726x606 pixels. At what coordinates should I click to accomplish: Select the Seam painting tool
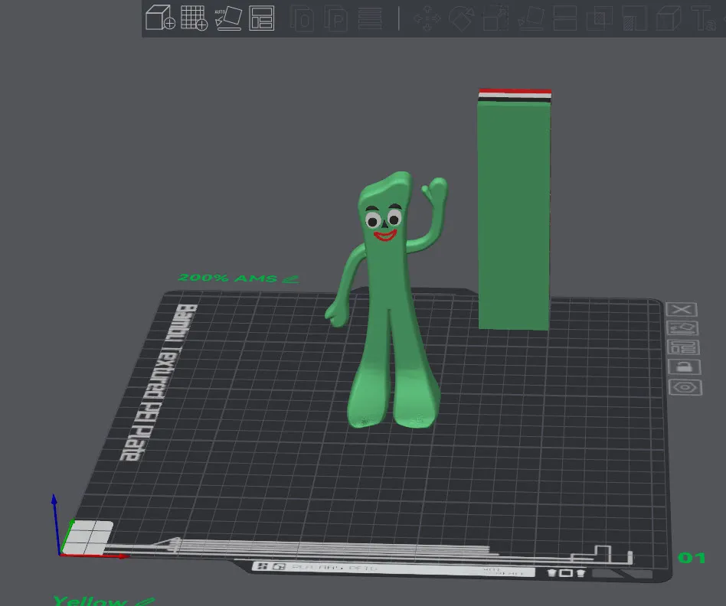(x=669, y=19)
